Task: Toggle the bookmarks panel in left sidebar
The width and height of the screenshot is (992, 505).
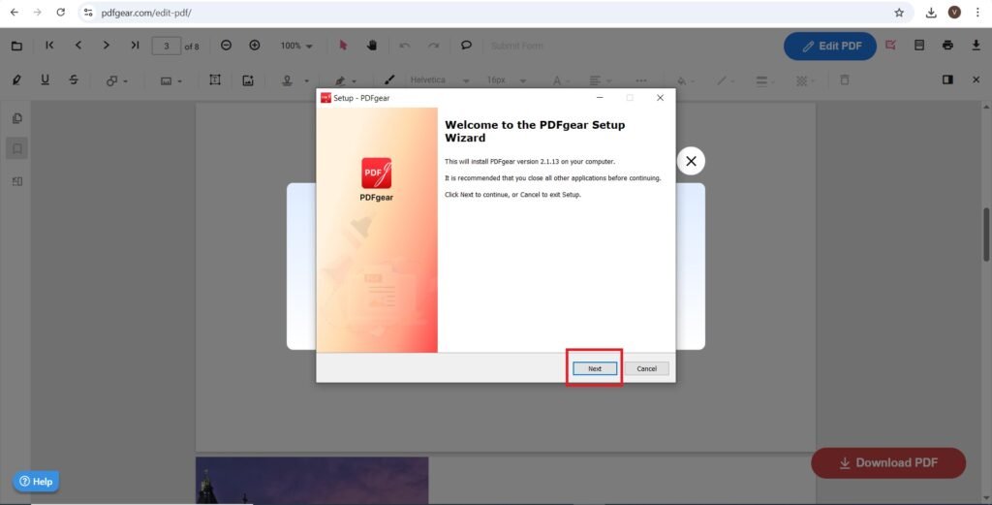Action: tap(16, 148)
